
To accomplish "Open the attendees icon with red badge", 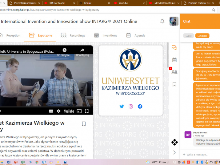I will (174, 72).
